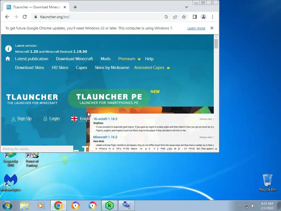Show hidden tray icons arrow
The image size is (281, 211).
(240, 206)
